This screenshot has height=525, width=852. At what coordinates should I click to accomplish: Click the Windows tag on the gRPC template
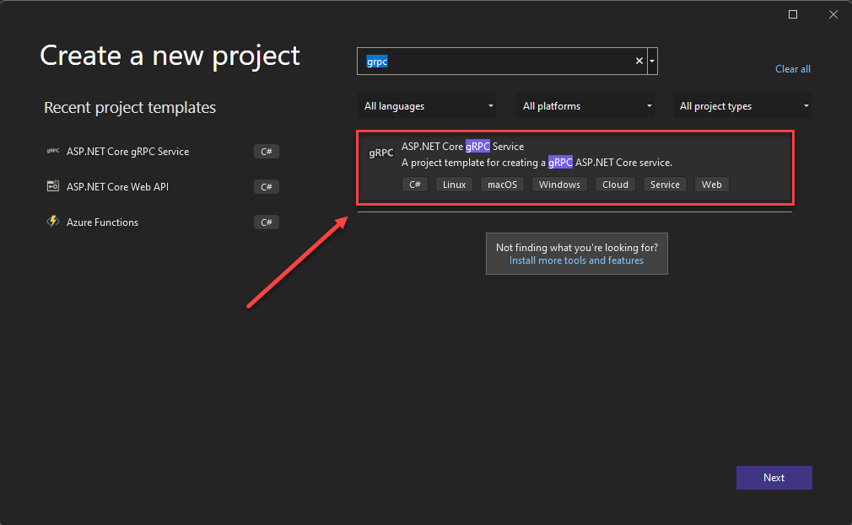[x=559, y=184]
